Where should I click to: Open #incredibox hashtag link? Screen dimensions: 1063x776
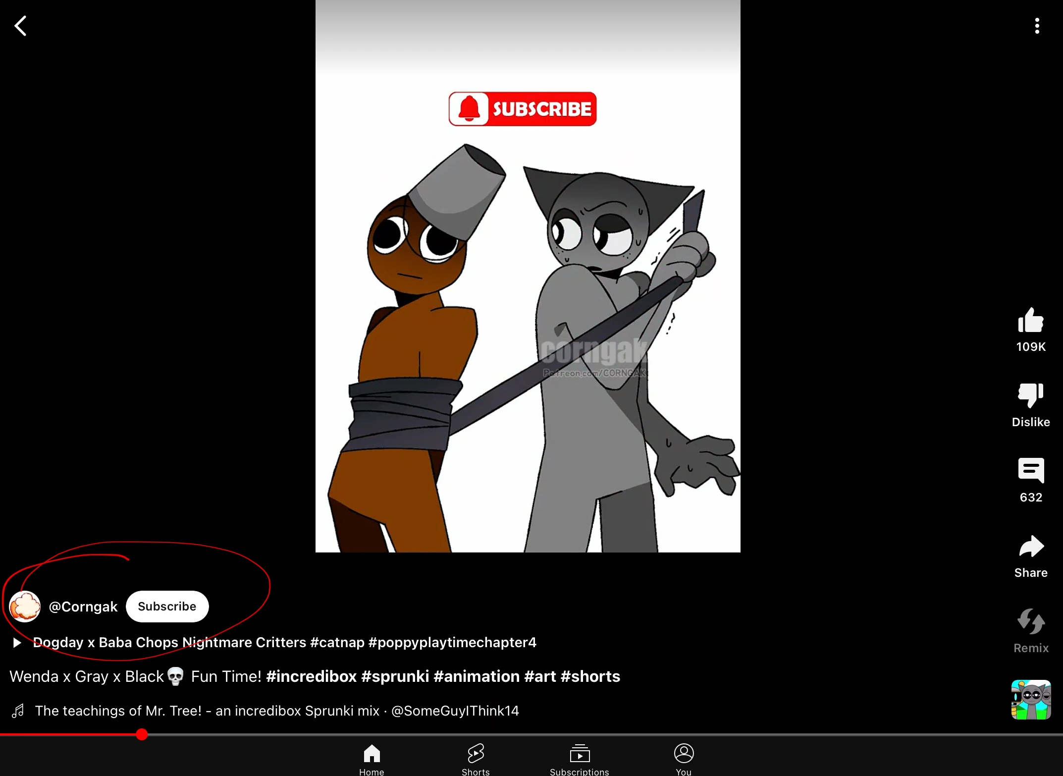click(311, 676)
